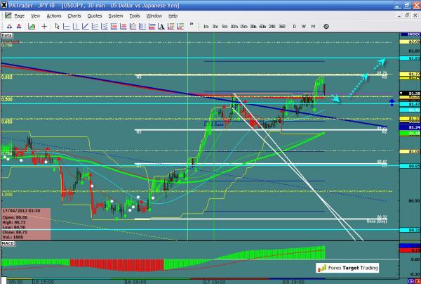This screenshot has width=421, height=284.
Task: Switch chart to 30m timeframe
Action: tap(253, 26)
